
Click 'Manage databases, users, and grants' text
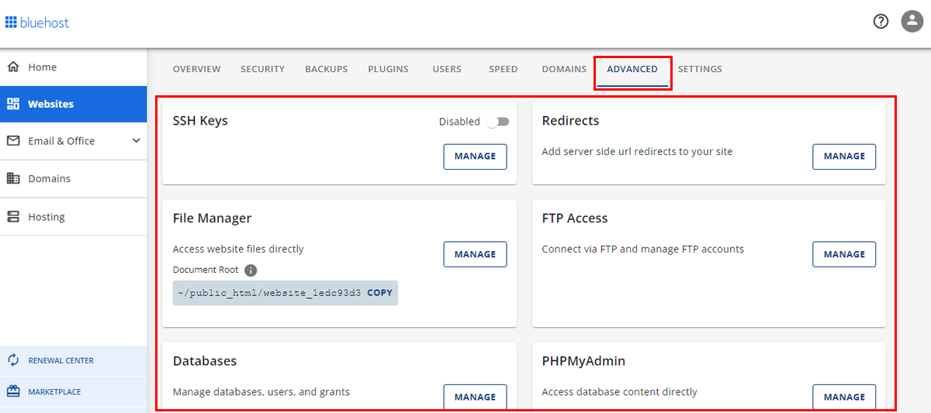[261, 392]
